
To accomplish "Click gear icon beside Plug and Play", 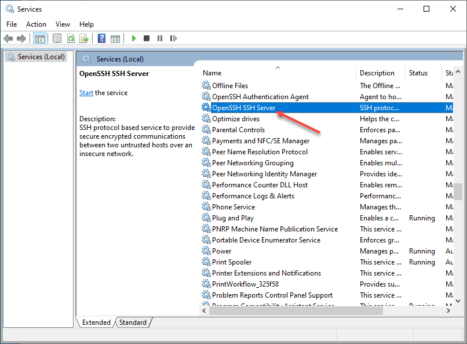I will 206,218.
